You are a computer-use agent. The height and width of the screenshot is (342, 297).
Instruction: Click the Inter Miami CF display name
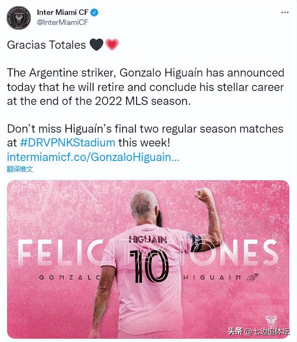(63, 12)
